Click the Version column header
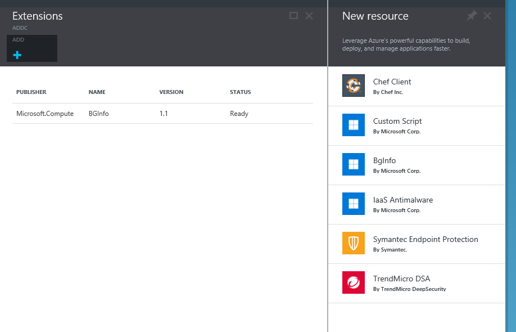516x332 pixels. [x=171, y=92]
